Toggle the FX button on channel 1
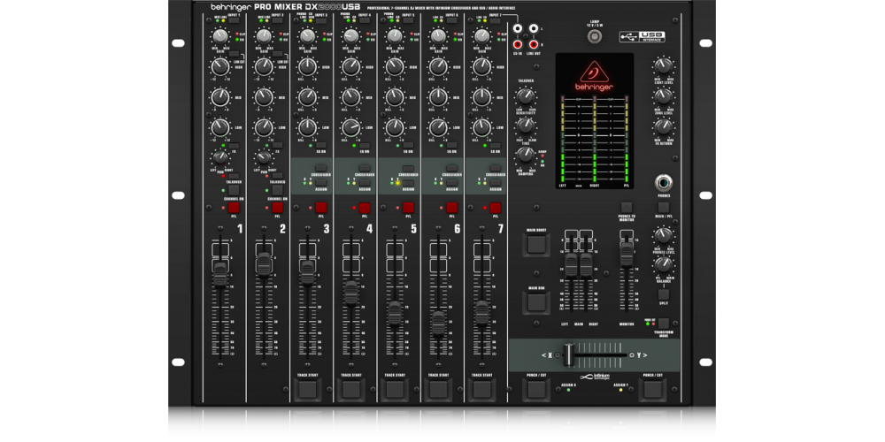 point(234,146)
